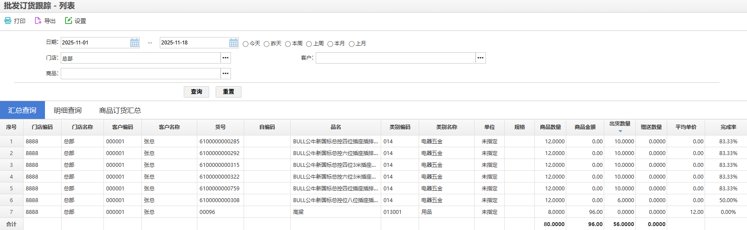Switch to the 商品订货汇总 tab
Image resolution: width=747 pixels, height=230 pixels.
120,111
